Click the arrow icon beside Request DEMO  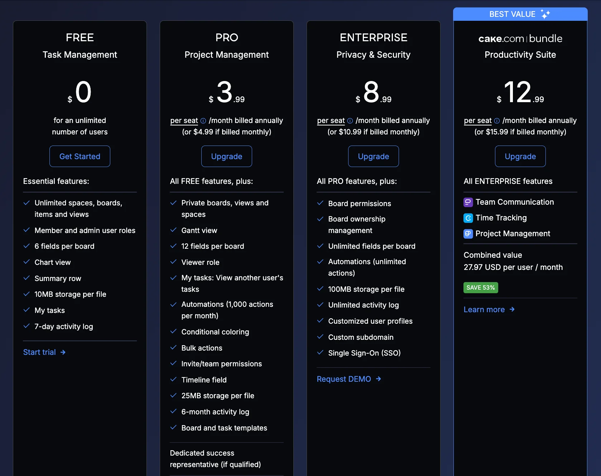pos(378,379)
